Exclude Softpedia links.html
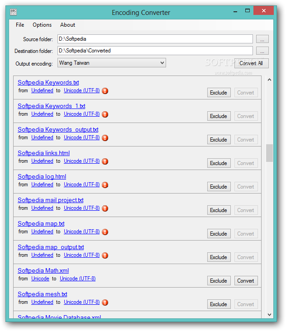Screen dimensions: 286x331 coord(219,163)
